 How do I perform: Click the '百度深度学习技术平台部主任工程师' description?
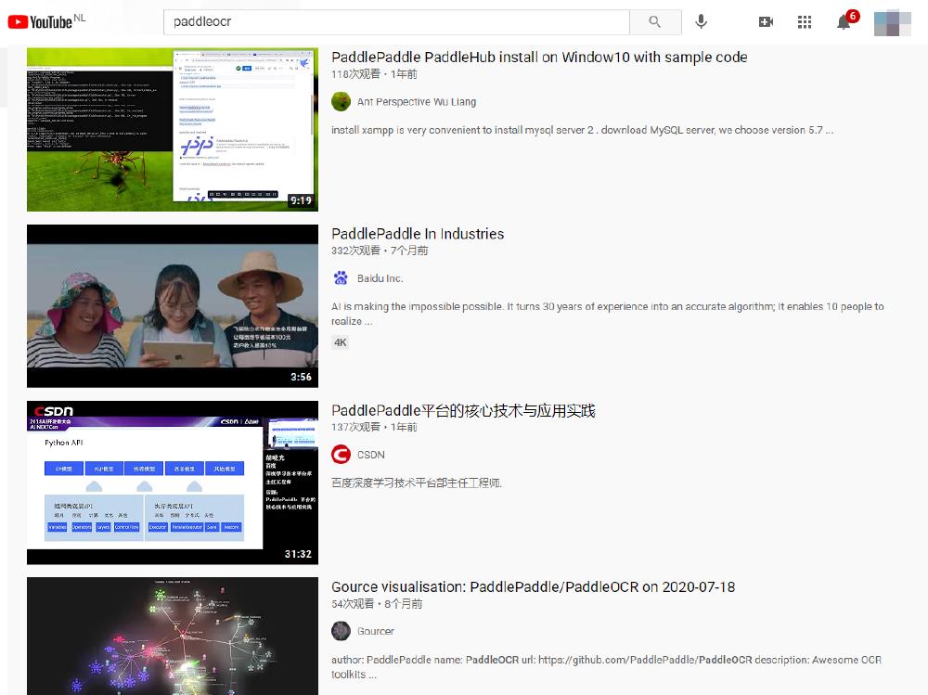[x=417, y=483]
